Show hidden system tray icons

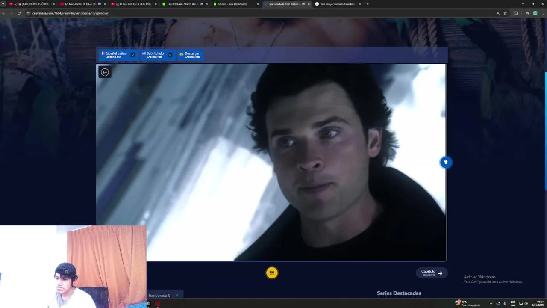pyautogui.click(x=491, y=303)
